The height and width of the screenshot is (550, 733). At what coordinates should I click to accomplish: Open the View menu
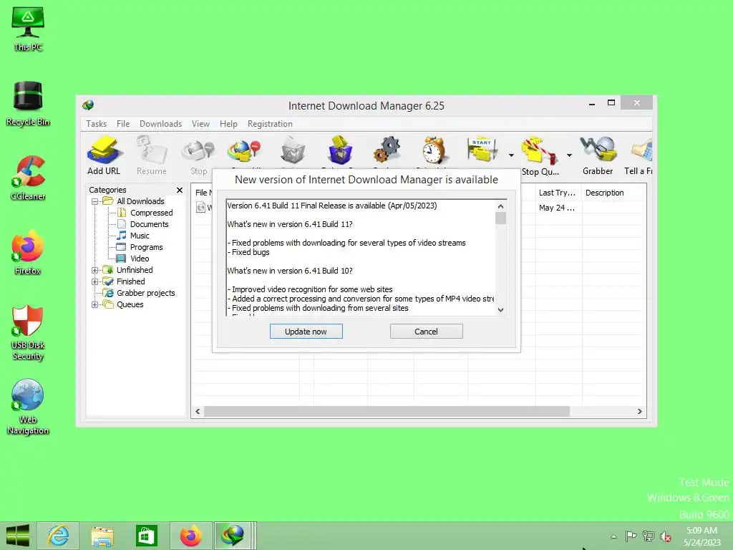point(200,124)
